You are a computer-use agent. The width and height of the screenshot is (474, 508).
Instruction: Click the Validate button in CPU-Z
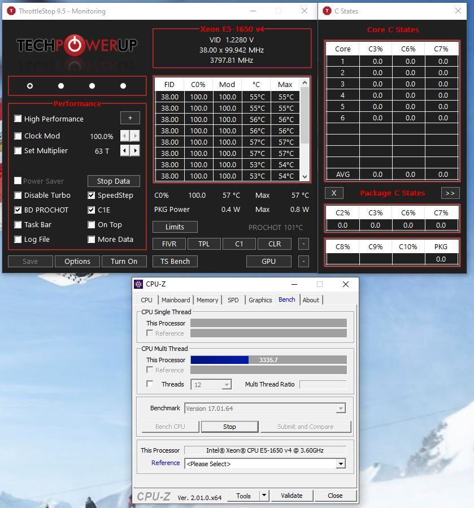(292, 496)
